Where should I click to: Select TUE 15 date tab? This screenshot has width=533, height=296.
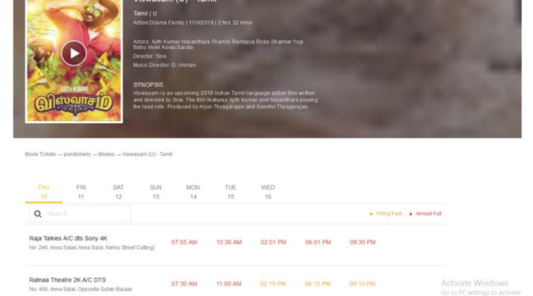[x=231, y=192]
